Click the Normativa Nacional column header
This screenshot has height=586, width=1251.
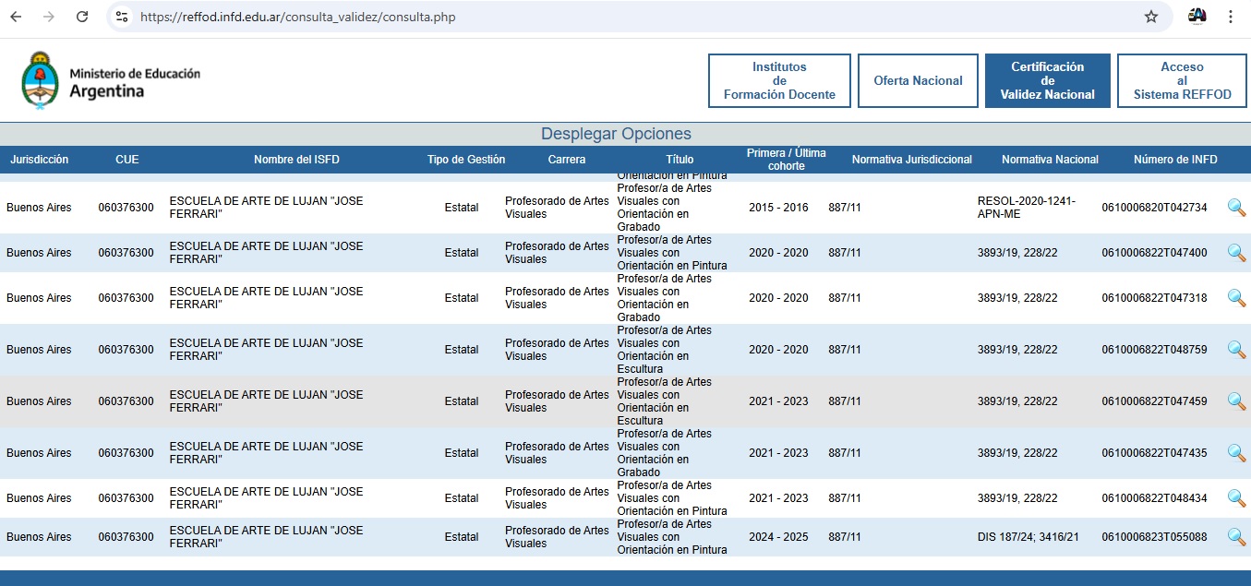point(1050,160)
